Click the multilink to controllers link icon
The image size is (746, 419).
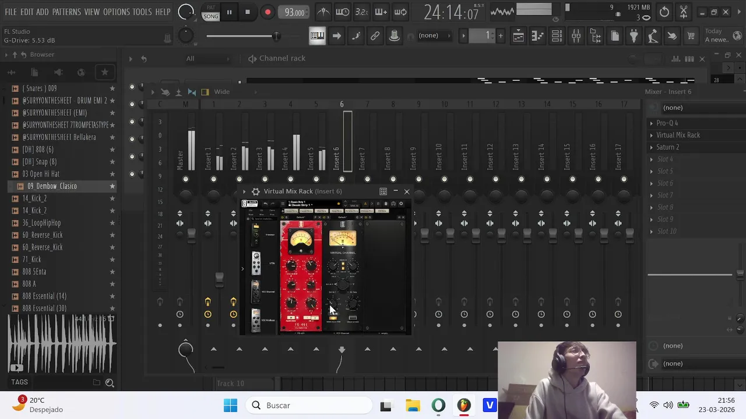pos(375,36)
